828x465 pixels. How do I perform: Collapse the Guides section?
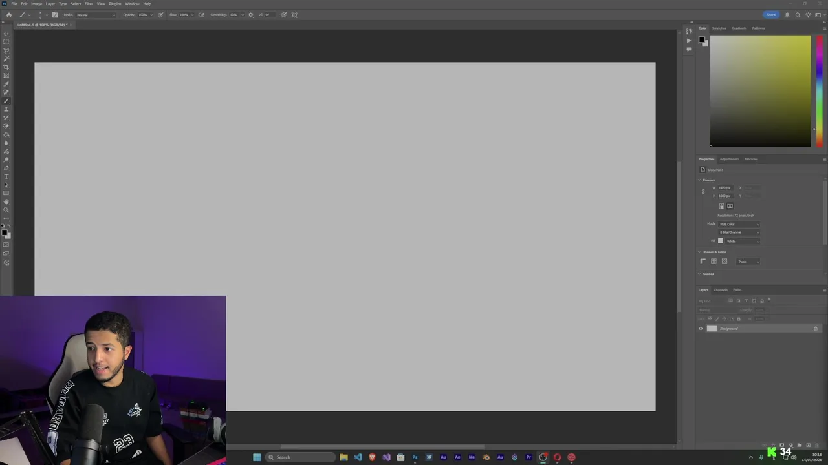(700, 274)
